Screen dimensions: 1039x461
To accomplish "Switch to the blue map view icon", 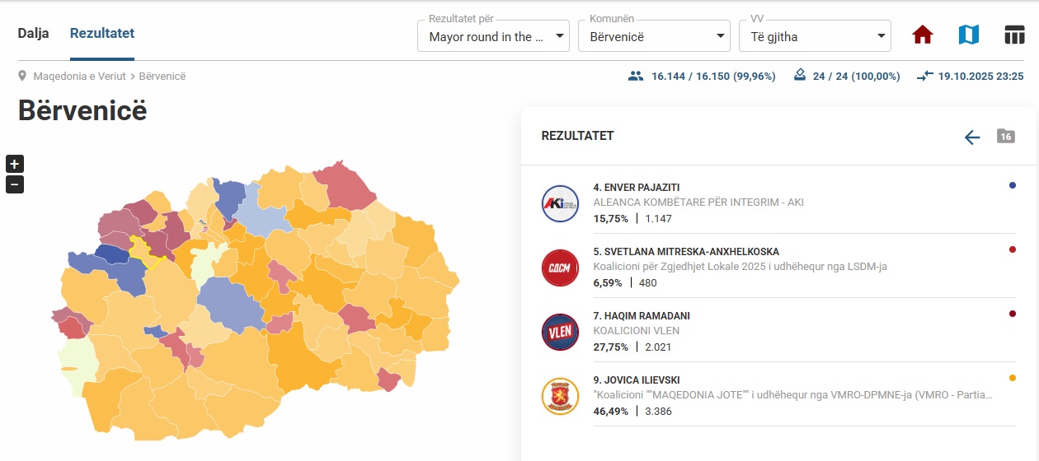I will 968,35.
